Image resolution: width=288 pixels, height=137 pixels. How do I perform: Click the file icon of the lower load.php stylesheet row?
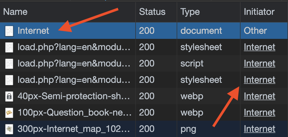coord(9,80)
